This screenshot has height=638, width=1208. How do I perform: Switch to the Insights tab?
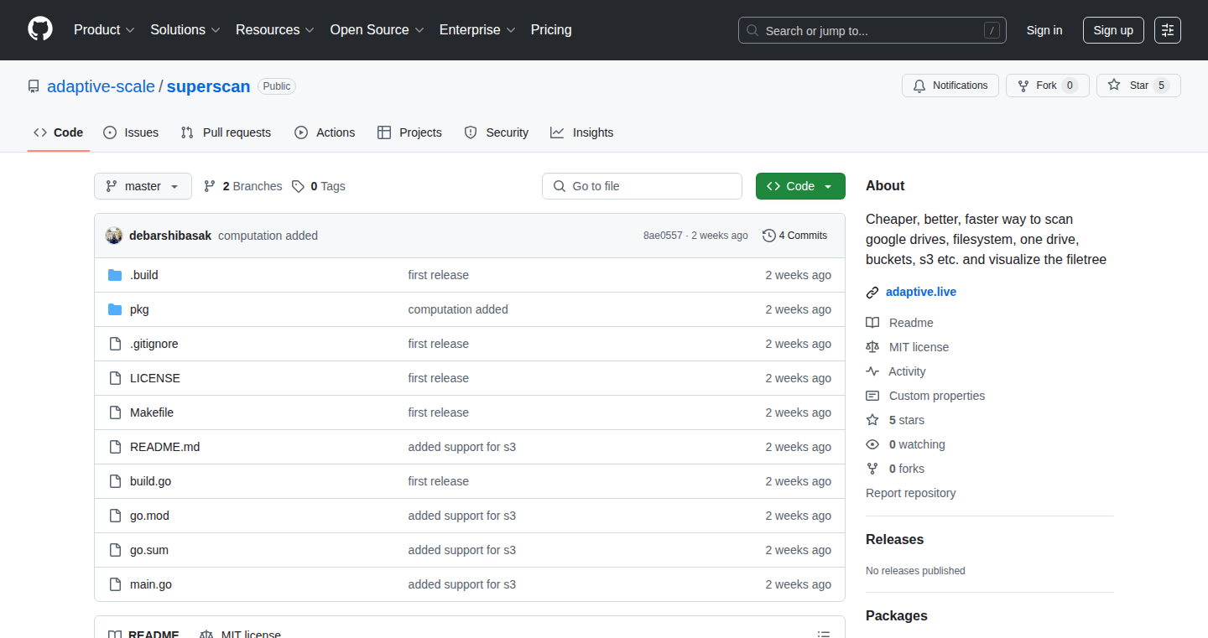click(582, 132)
